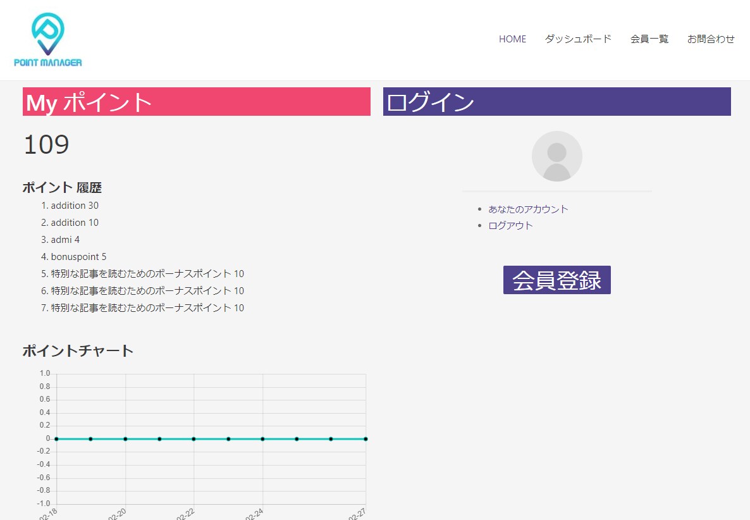Click the ログイン header banner
The image size is (750, 520).
[556, 101]
